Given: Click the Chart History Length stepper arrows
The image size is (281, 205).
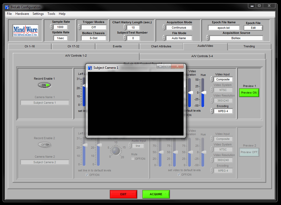Looking at the screenshot, I should click(x=125, y=27).
